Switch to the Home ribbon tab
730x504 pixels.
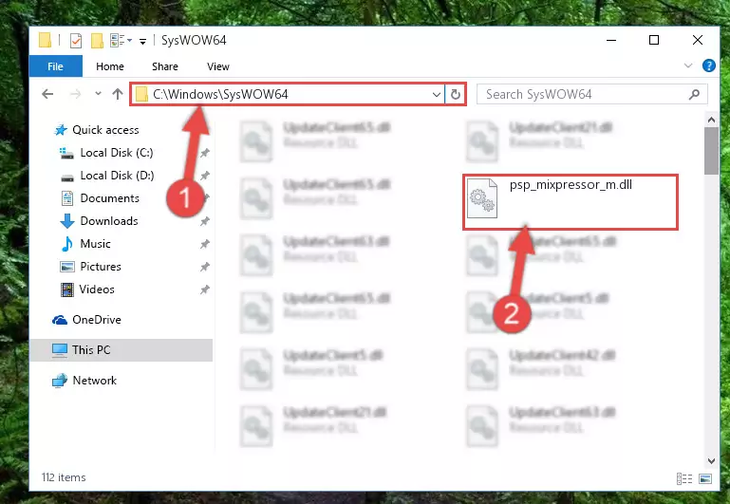[110, 66]
